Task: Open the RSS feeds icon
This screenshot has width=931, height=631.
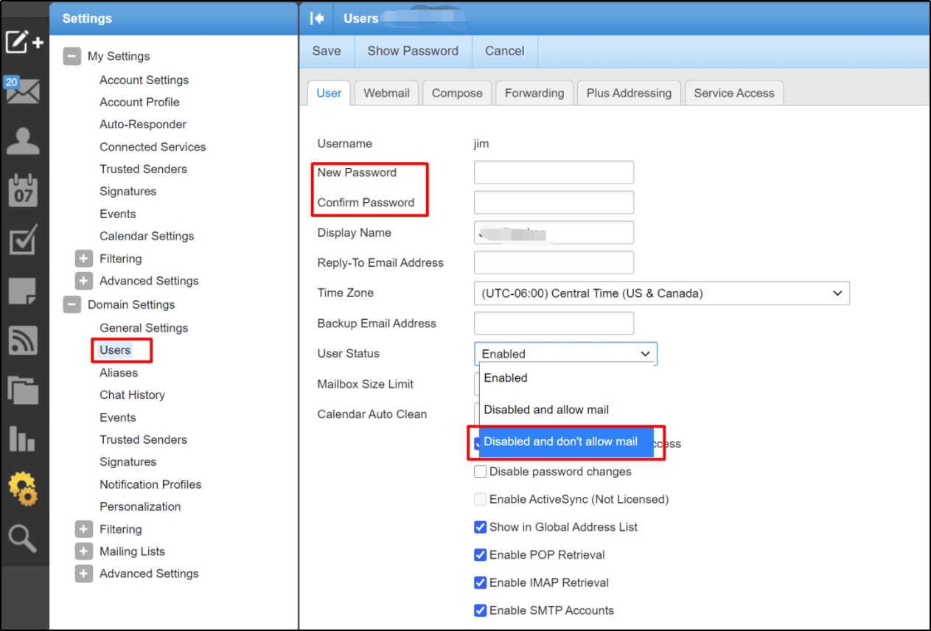Action: 23,340
